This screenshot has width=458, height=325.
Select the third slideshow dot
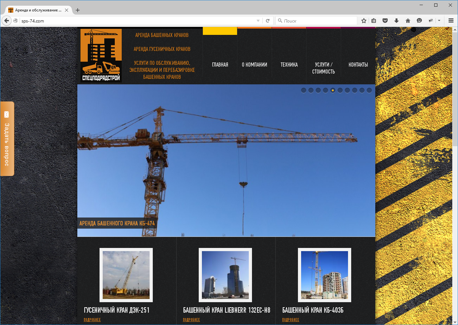point(318,90)
